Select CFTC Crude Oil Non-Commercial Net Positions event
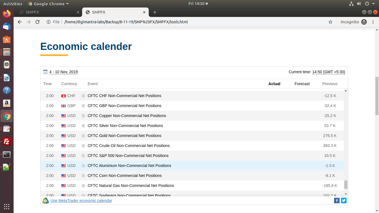 pos(128,146)
